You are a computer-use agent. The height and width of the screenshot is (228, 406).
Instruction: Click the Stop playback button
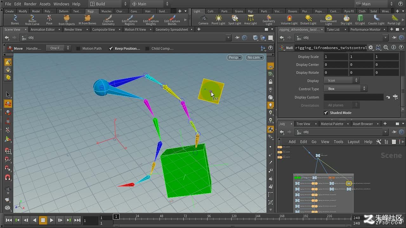coord(43,220)
